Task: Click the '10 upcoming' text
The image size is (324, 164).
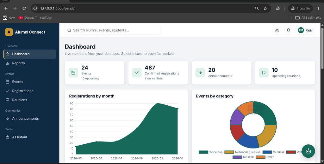Action: point(90,78)
